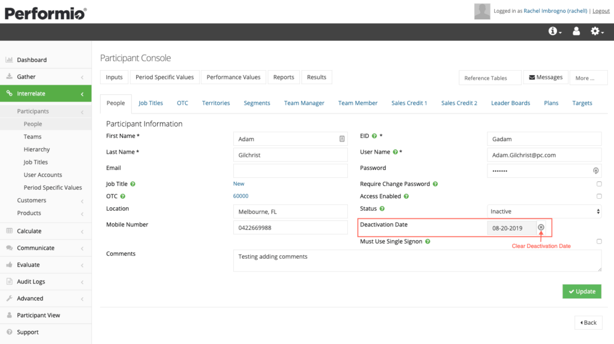The height and width of the screenshot is (344, 614).
Task: Toggle the Access Enabled checkbox
Action: coord(599,196)
